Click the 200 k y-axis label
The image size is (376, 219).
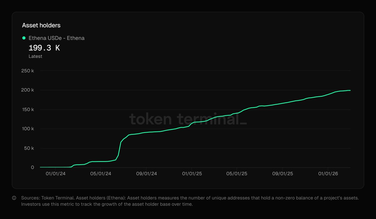(x=28, y=90)
